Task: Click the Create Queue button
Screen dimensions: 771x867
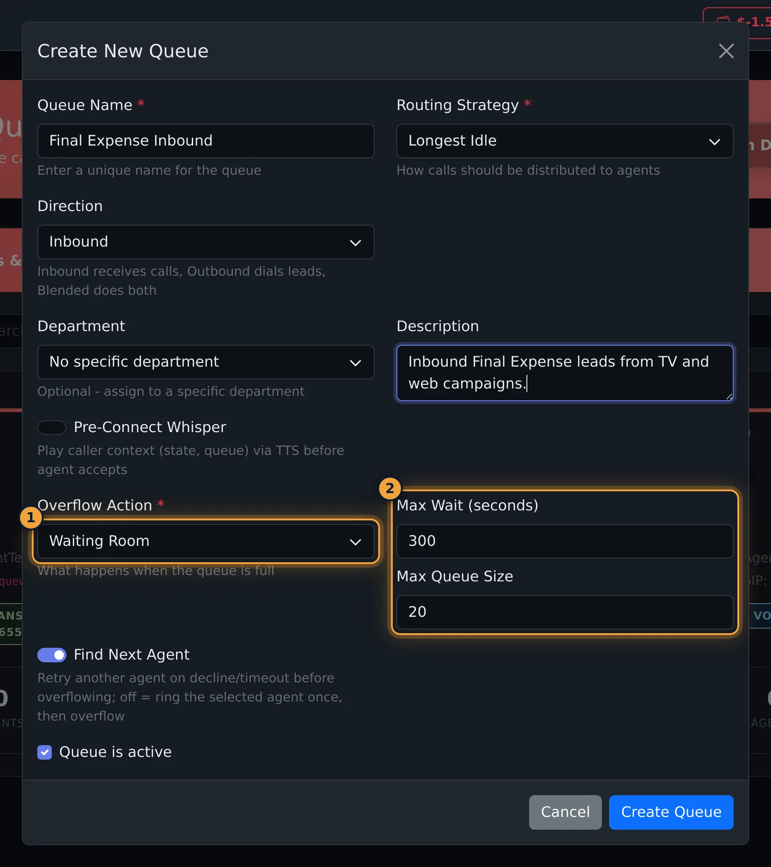Action: click(x=671, y=812)
